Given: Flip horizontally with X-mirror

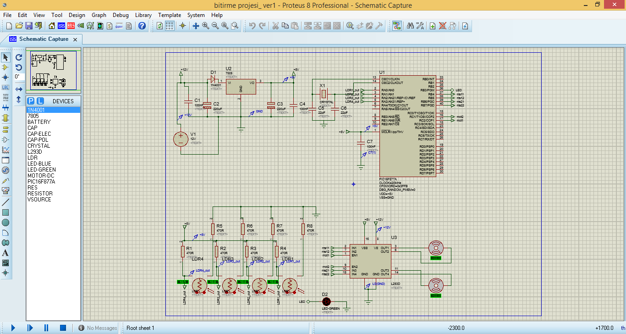Looking at the screenshot, I should pyautogui.click(x=19, y=89).
